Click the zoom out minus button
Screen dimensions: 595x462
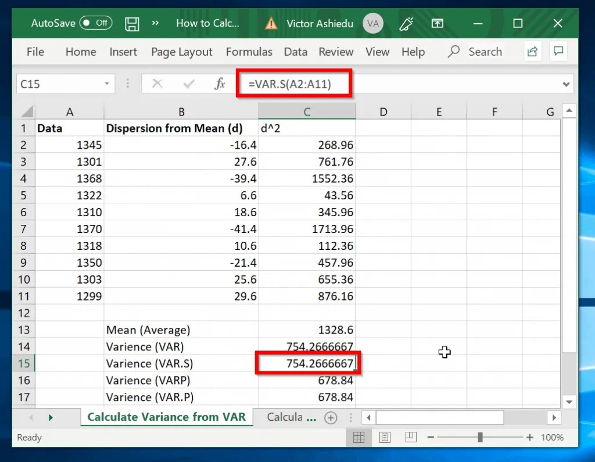point(431,438)
